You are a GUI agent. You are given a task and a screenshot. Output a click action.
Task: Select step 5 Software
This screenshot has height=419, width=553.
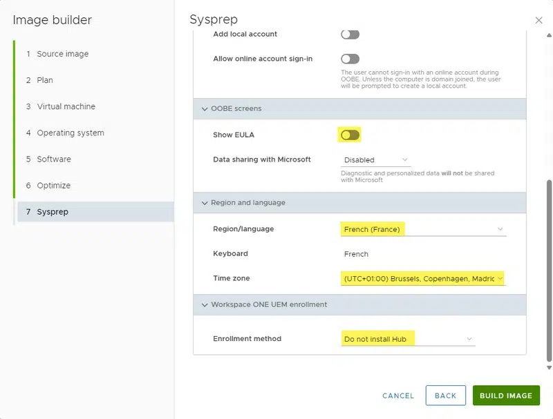[54, 159]
